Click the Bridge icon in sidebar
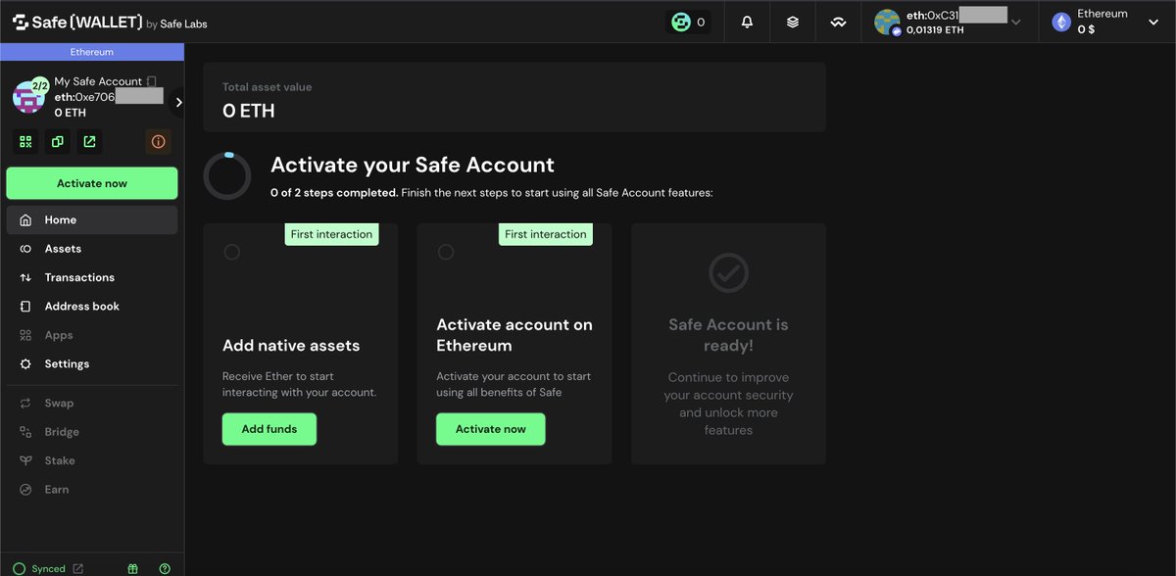 25,432
